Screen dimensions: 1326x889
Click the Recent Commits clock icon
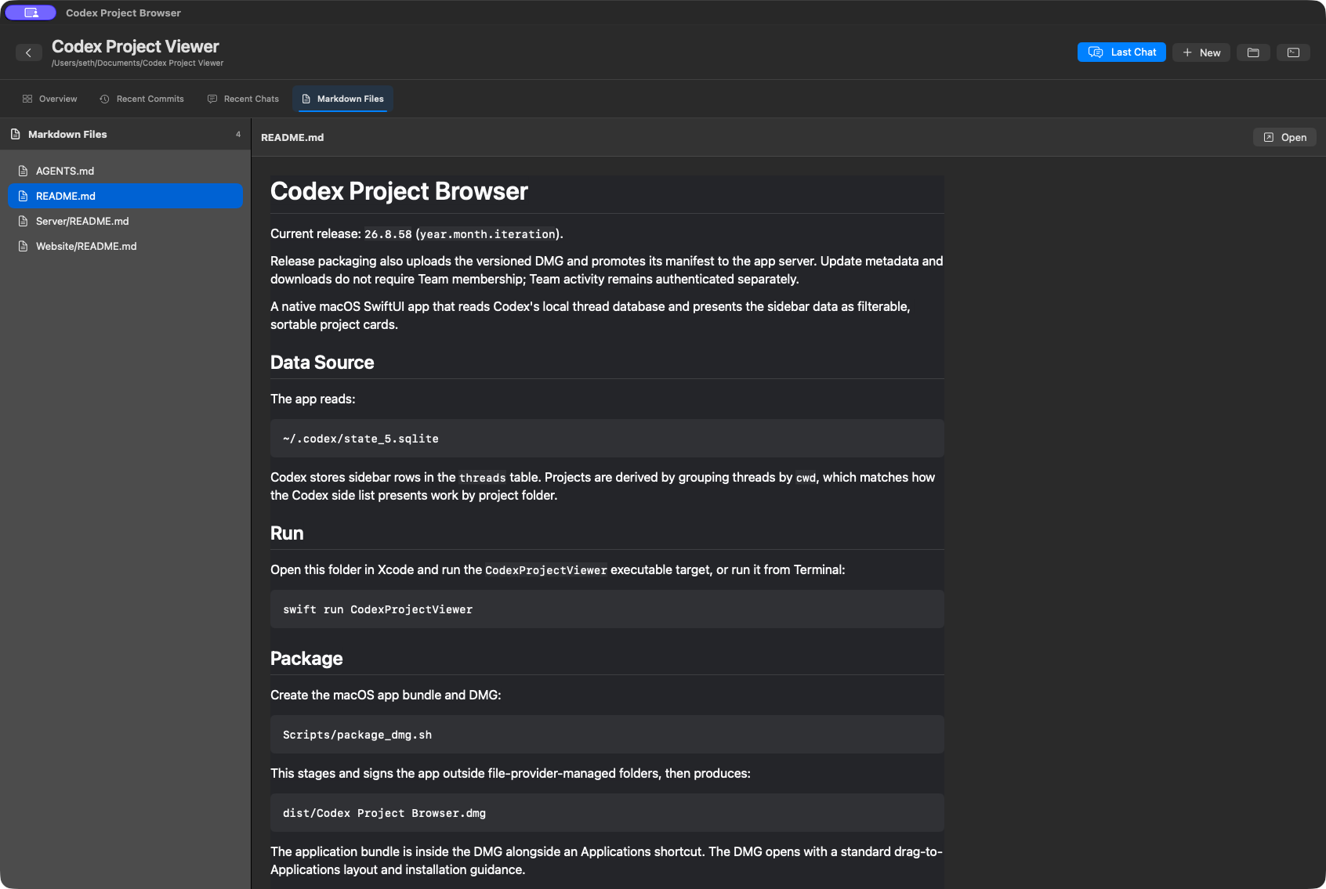[104, 99]
